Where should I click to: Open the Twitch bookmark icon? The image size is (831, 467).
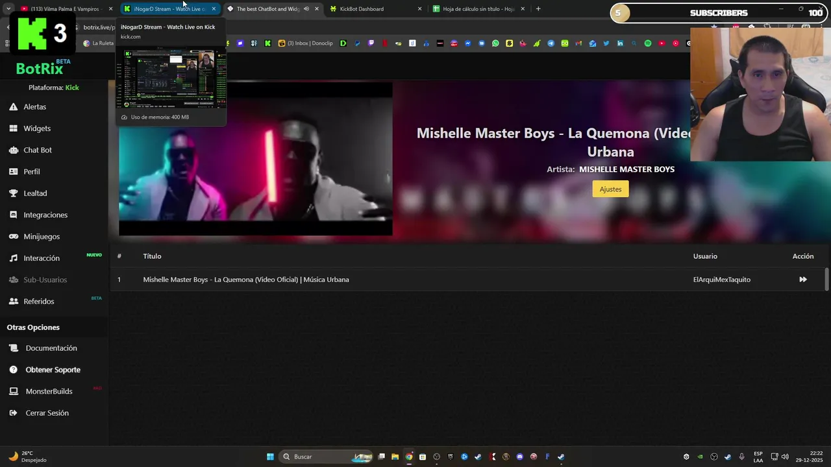371,43
